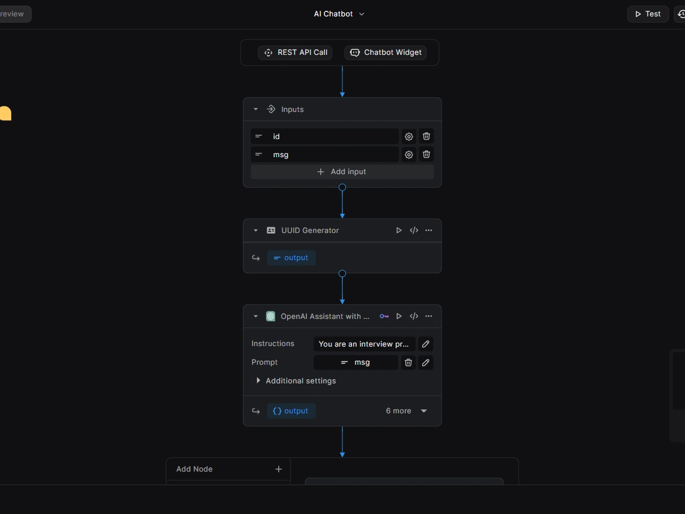This screenshot has width=685, height=514.
Task: Collapse the UUID Generator node
Action: (255, 230)
